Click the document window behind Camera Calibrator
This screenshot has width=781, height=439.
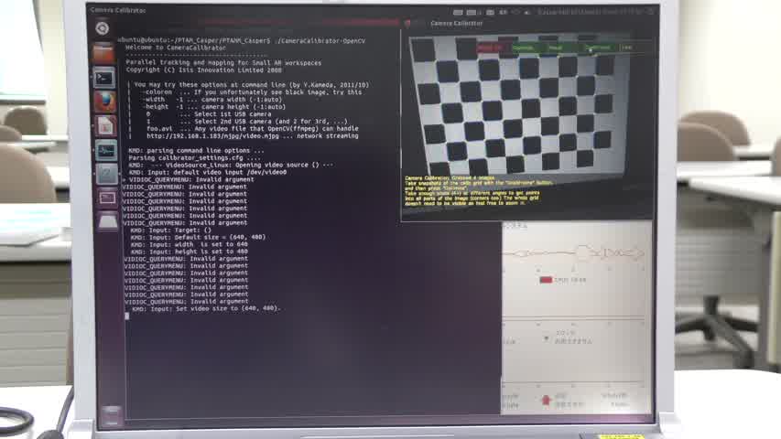576,317
